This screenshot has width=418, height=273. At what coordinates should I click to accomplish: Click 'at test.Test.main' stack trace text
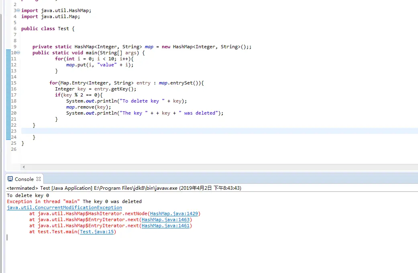tap(53, 232)
